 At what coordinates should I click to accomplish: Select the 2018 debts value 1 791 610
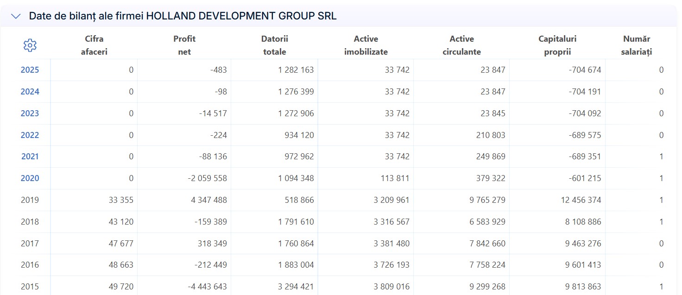(x=296, y=222)
